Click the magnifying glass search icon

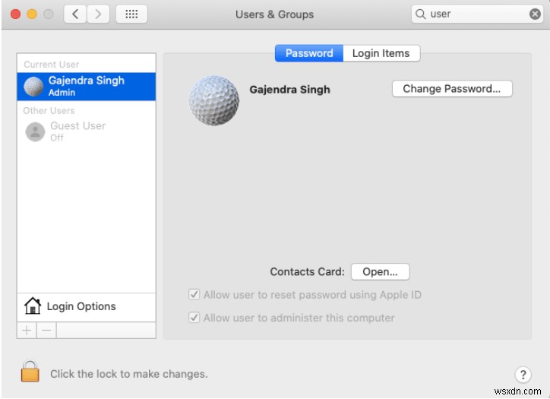tap(420, 14)
